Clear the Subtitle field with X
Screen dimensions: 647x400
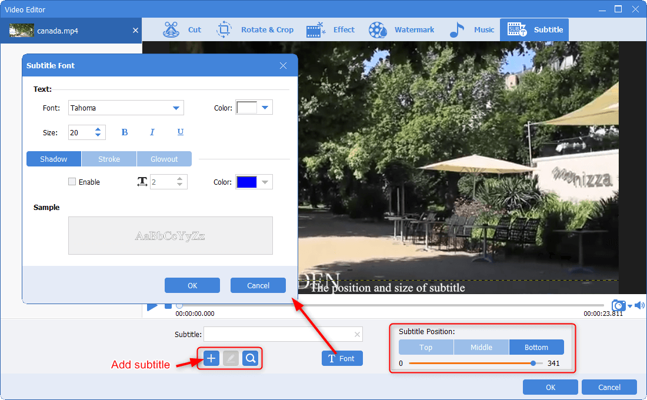[358, 334]
